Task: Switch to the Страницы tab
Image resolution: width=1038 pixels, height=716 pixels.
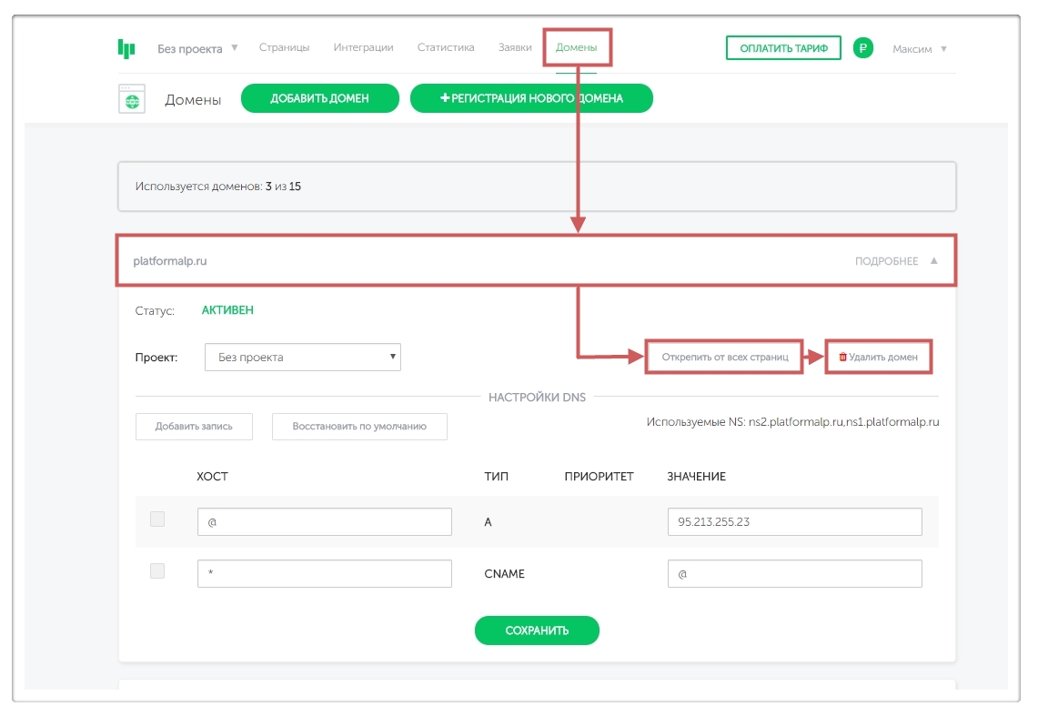Action: [x=284, y=47]
